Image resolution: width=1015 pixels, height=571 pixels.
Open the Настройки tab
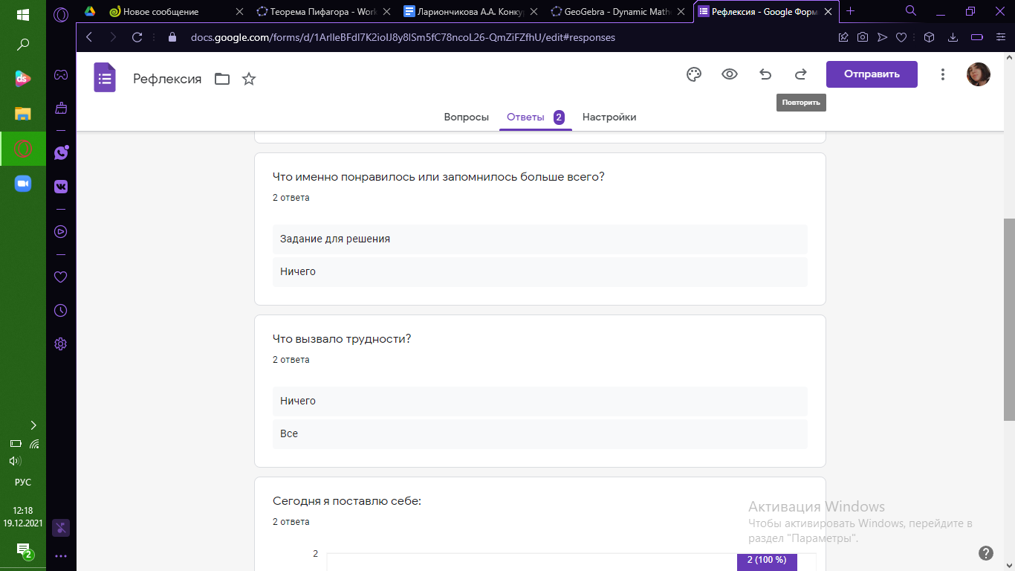coord(609,117)
